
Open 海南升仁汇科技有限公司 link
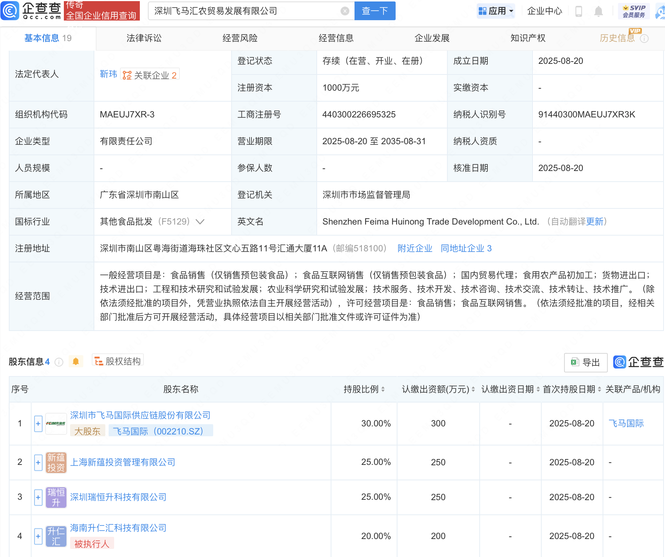click(118, 528)
